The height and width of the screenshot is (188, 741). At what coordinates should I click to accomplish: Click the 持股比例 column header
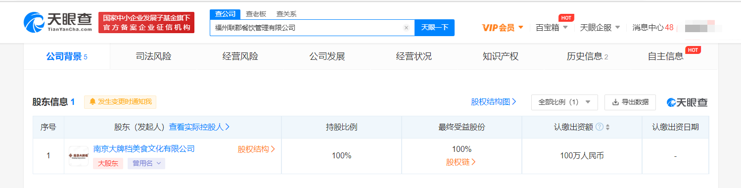(x=341, y=127)
